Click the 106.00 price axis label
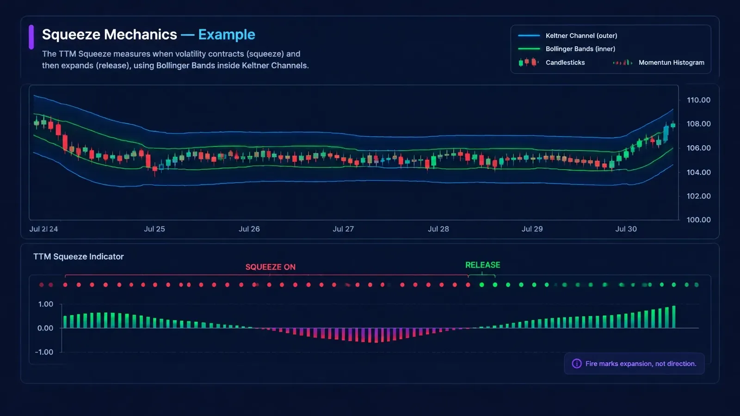The height and width of the screenshot is (416, 740). click(698, 148)
